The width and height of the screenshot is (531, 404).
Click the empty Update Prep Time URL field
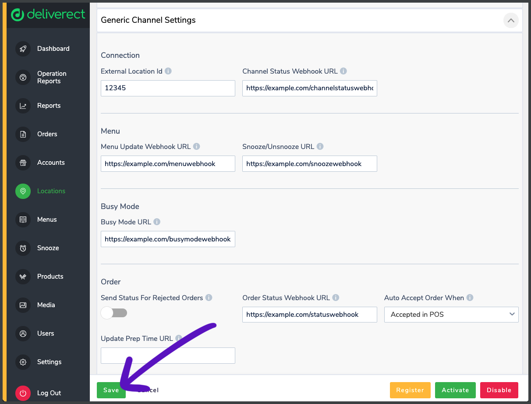pyautogui.click(x=168, y=355)
